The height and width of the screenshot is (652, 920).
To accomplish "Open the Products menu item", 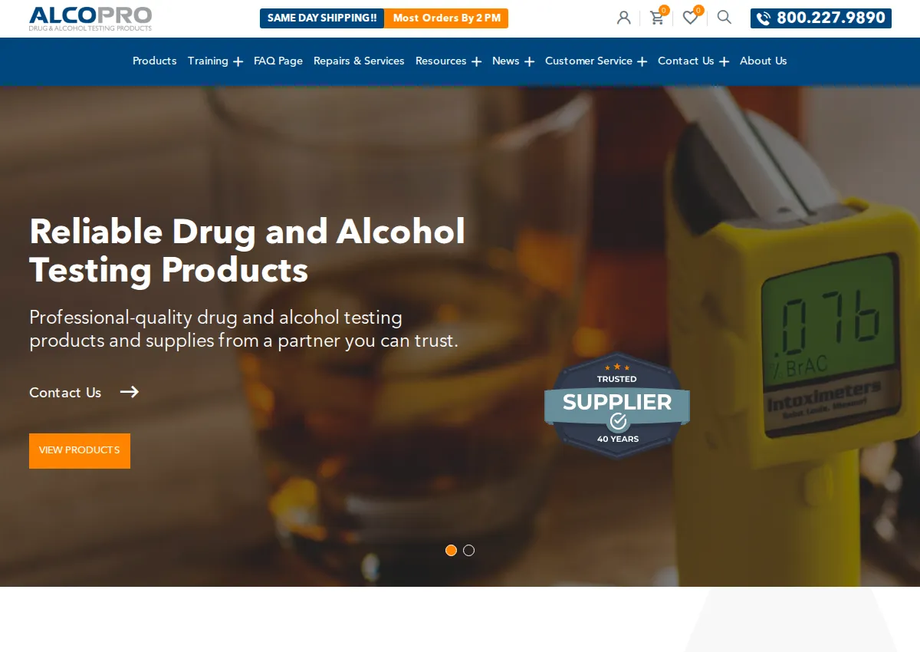I will pos(155,61).
